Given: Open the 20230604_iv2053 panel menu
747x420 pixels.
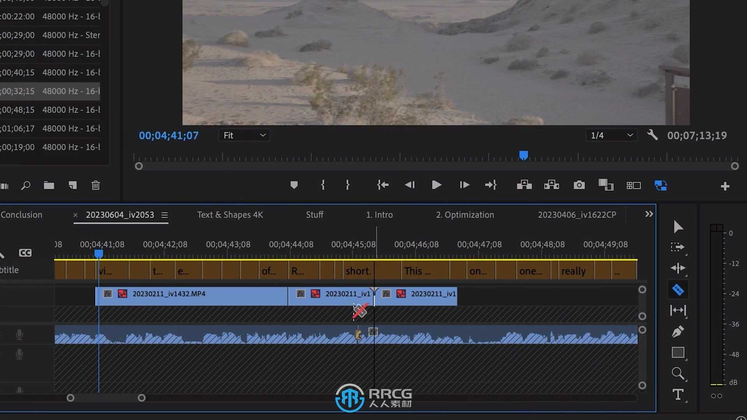Looking at the screenshot, I should point(165,215).
